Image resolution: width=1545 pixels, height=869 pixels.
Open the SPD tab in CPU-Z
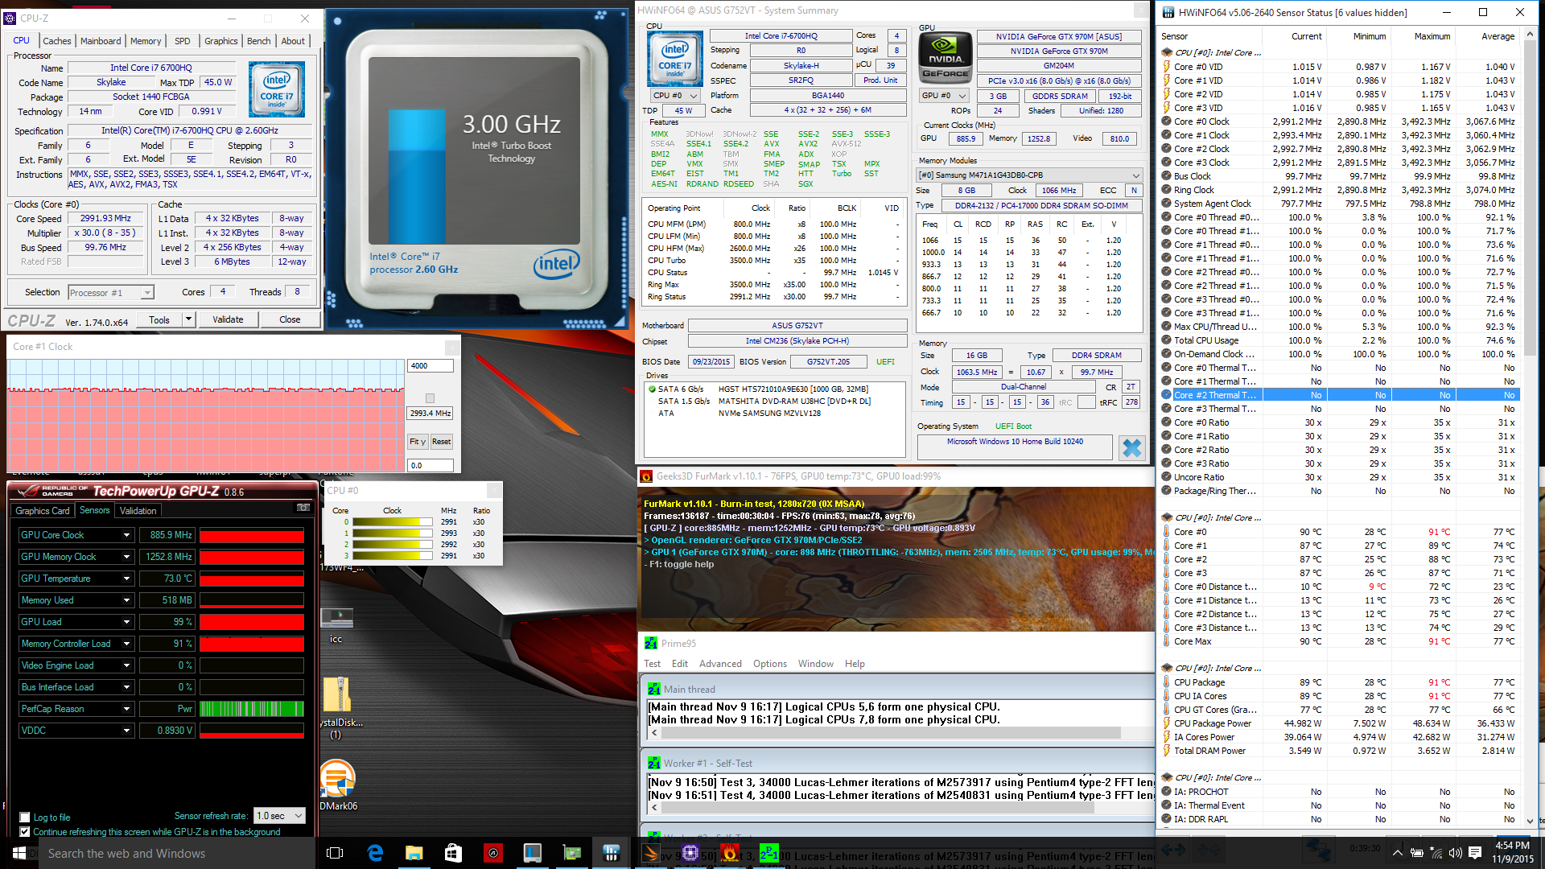point(183,41)
